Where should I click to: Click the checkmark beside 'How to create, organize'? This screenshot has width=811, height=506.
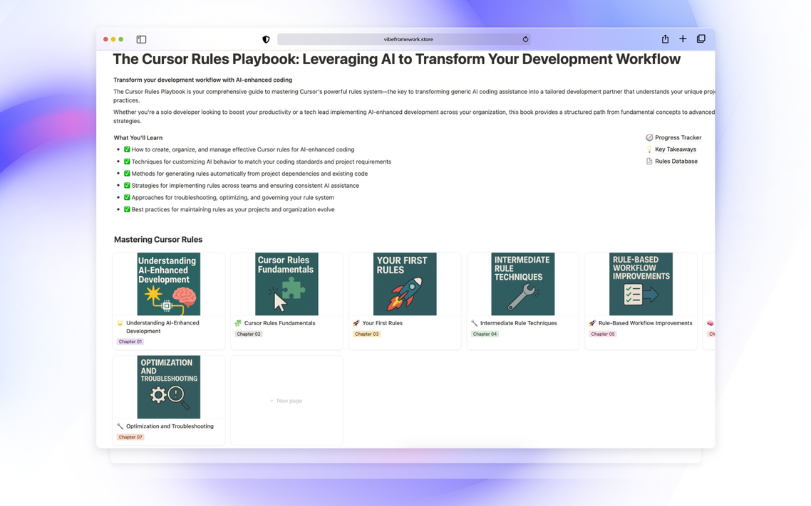[x=127, y=149]
